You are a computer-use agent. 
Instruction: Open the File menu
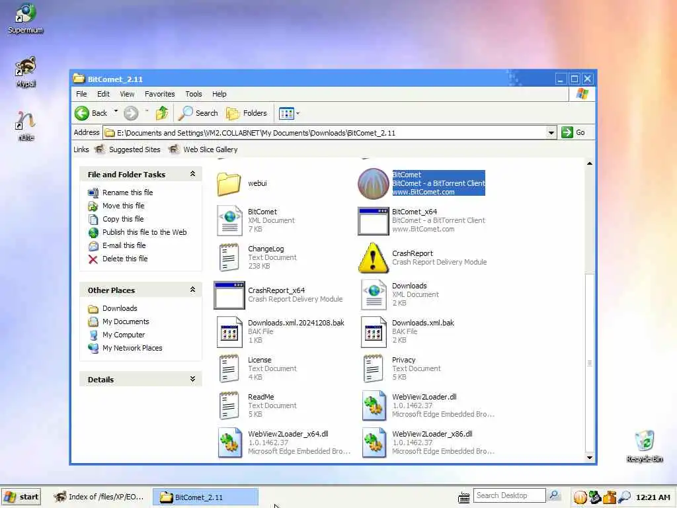81,94
